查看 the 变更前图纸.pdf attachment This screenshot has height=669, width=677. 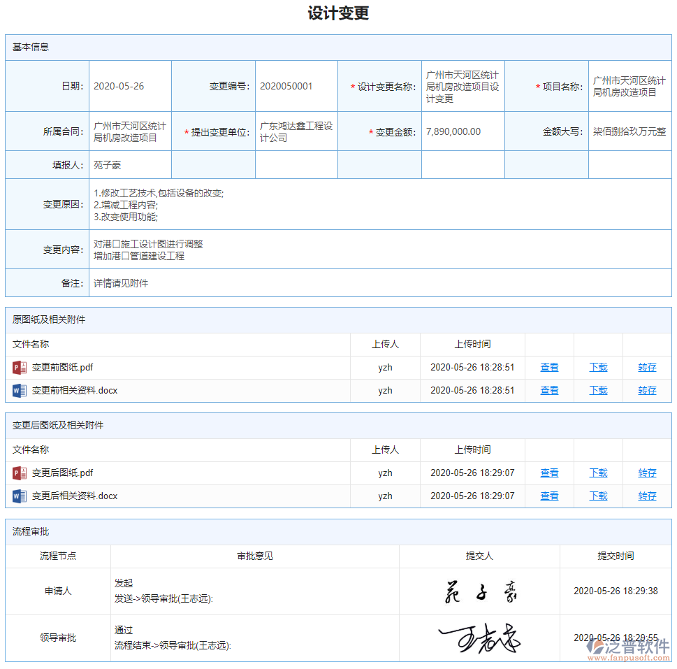pyautogui.click(x=549, y=366)
